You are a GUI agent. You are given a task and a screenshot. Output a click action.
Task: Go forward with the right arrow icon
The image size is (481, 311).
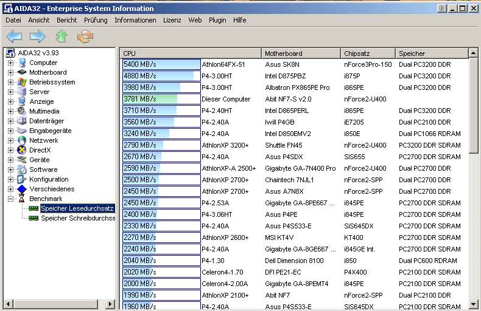click(37, 36)
